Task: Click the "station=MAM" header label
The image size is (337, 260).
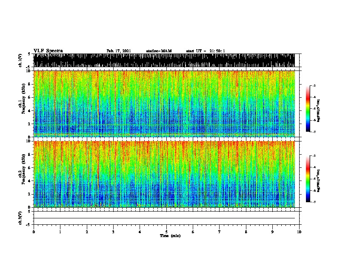Action: [159, 51]
